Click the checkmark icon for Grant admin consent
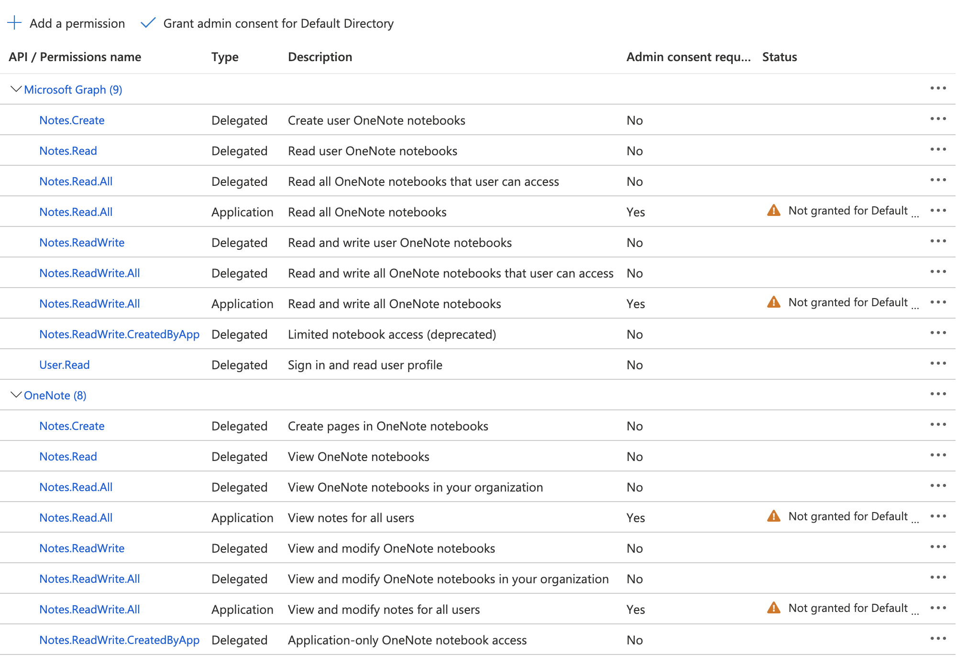Screen dimensions: 968x664 click(148, 22)
